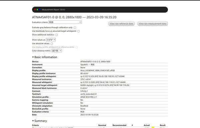The height and width of the screenshot is (128, 200).
Task: Click the Display profile whitepoint xy value
Action: point(102,76)
